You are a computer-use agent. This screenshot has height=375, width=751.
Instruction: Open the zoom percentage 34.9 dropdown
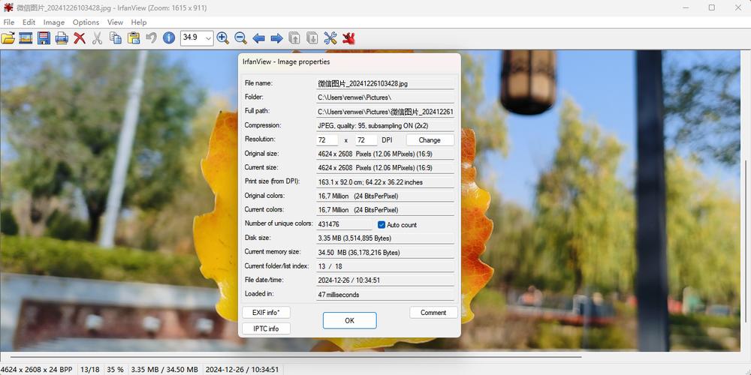(x=208, y=37)
